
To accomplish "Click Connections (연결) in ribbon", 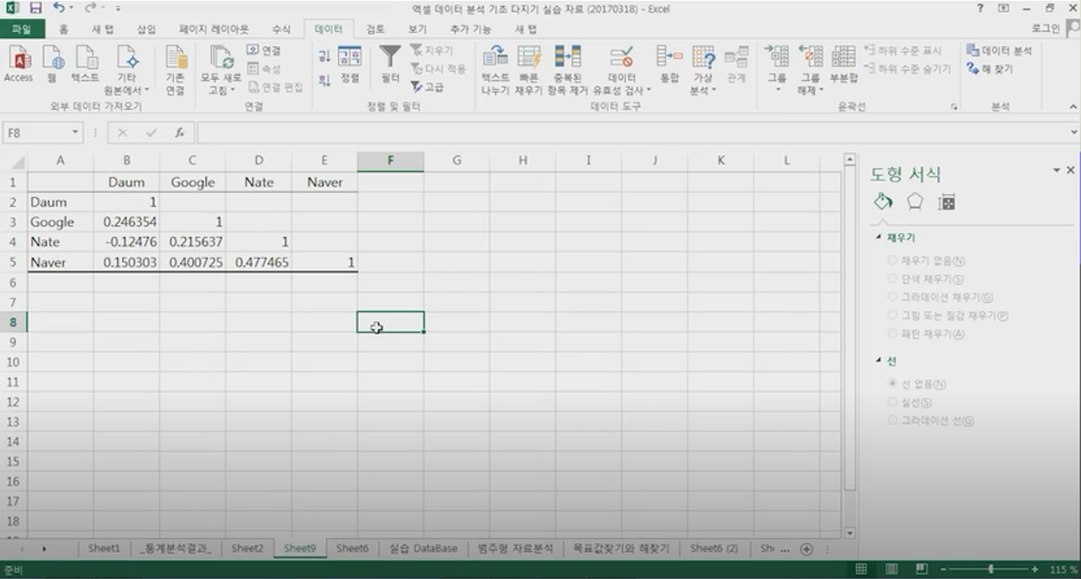I will (x=264, y=51).
